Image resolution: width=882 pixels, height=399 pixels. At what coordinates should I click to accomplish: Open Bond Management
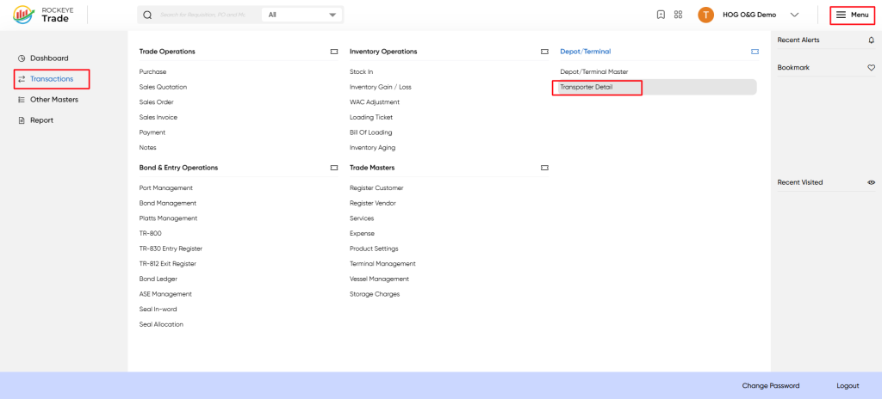[x=168, y=204]
